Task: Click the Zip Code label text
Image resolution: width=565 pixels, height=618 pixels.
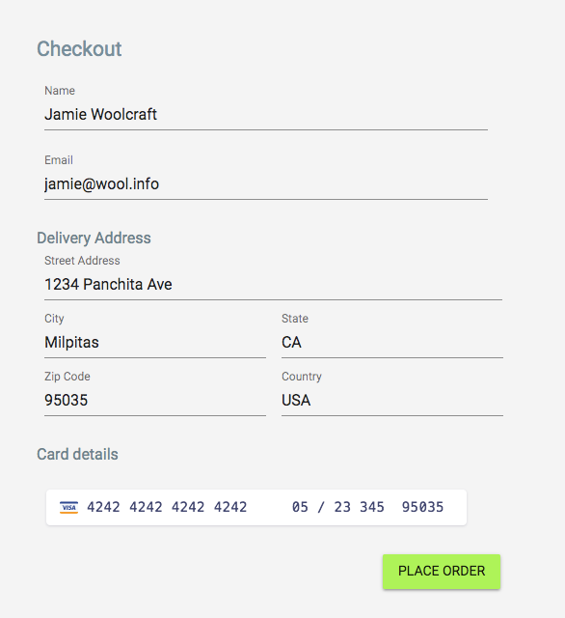Action: coord(67,377)
